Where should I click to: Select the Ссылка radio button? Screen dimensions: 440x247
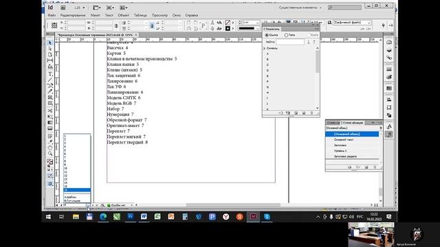(x=267, y=35)
